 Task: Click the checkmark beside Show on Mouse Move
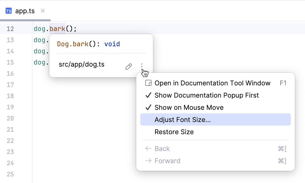[x=148, y=107]
